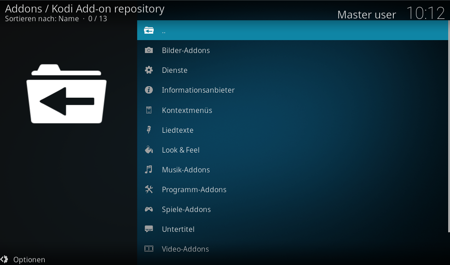Click the Kontextmenüs list icon
450x265 pixels.
click(x=149, y=110)
